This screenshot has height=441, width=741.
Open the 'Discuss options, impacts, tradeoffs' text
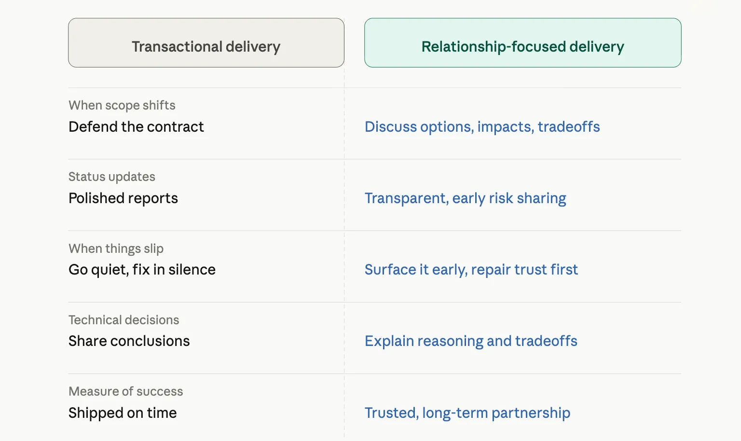pyautogui.click(x=482, y=126)
